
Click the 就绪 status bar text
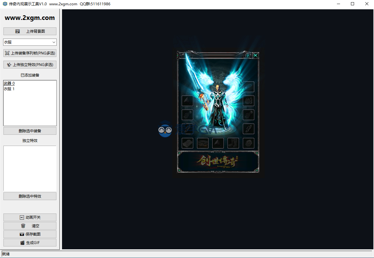6,254
